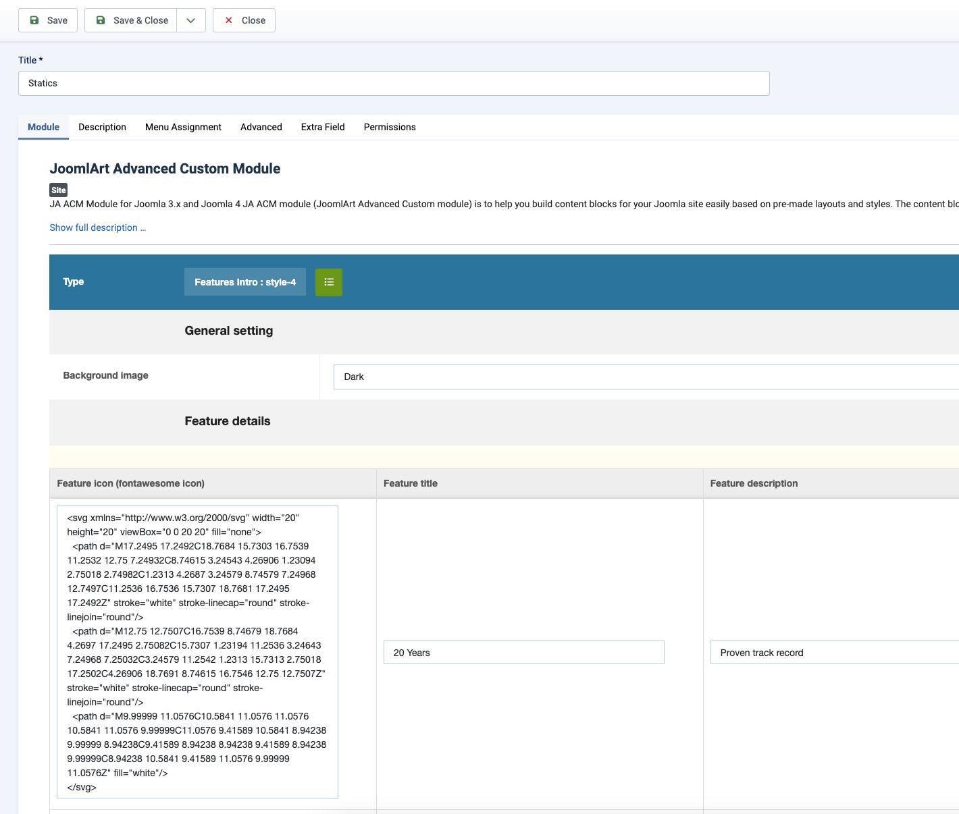
Task: Select the Advanced tab
Action: click(x=261, y=127)
